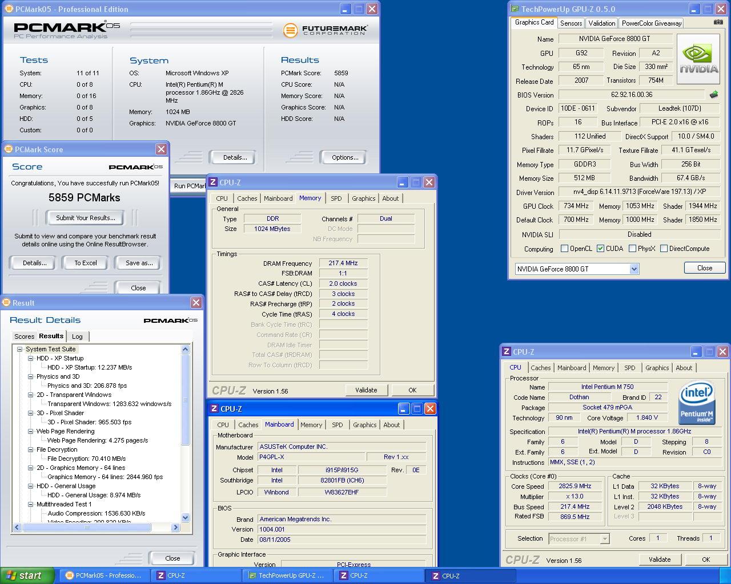Viewport: 731px width, 584px height.
Task: Collapse the Web Page Rendering node
Action: pos(31,431)
